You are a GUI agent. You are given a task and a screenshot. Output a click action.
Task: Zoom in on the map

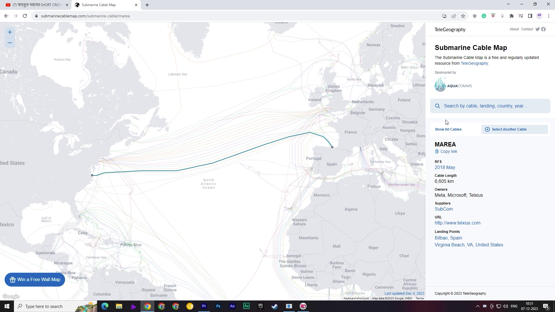10,32
